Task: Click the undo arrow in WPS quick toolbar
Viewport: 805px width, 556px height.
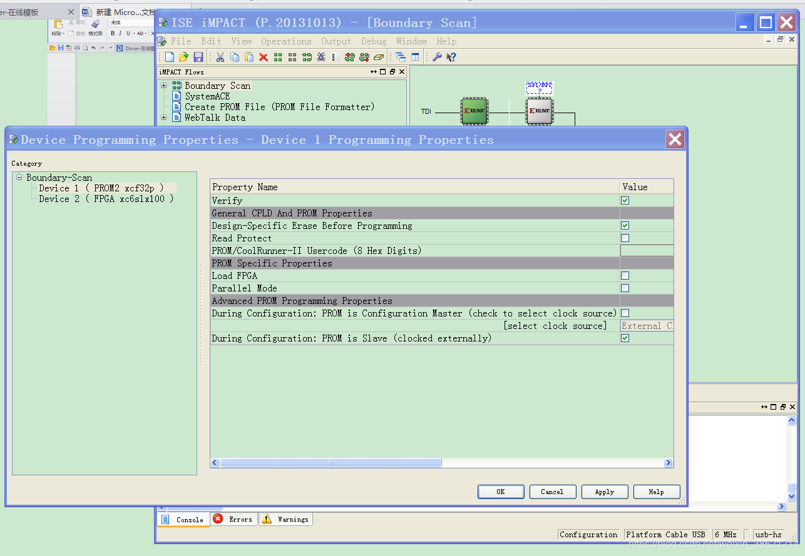Action: (x=93, y=48)
